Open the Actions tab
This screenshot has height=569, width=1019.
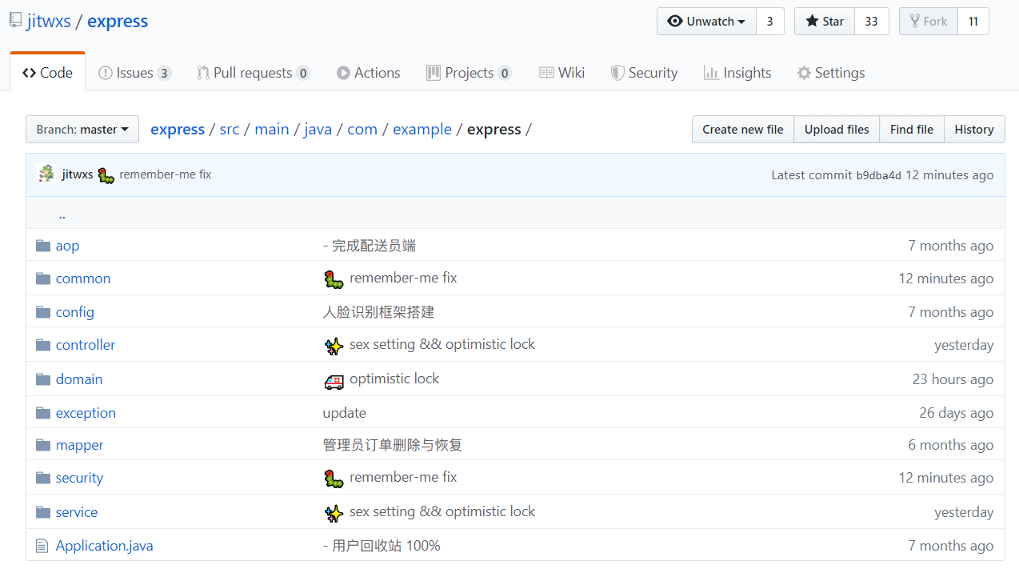tap(368, 73)
